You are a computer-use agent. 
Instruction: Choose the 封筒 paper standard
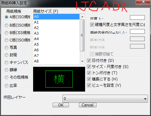[6, 55]
